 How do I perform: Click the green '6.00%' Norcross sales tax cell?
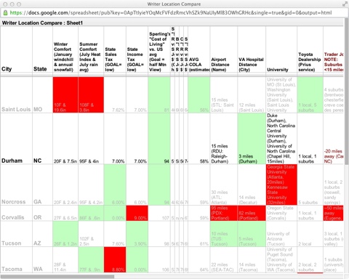point(115,185)
